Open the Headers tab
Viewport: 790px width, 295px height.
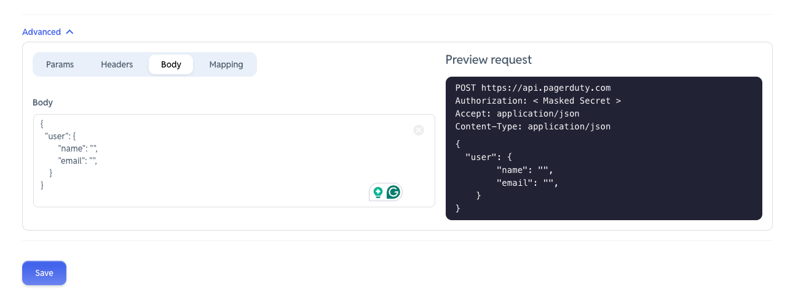click(x=117, y=64)
